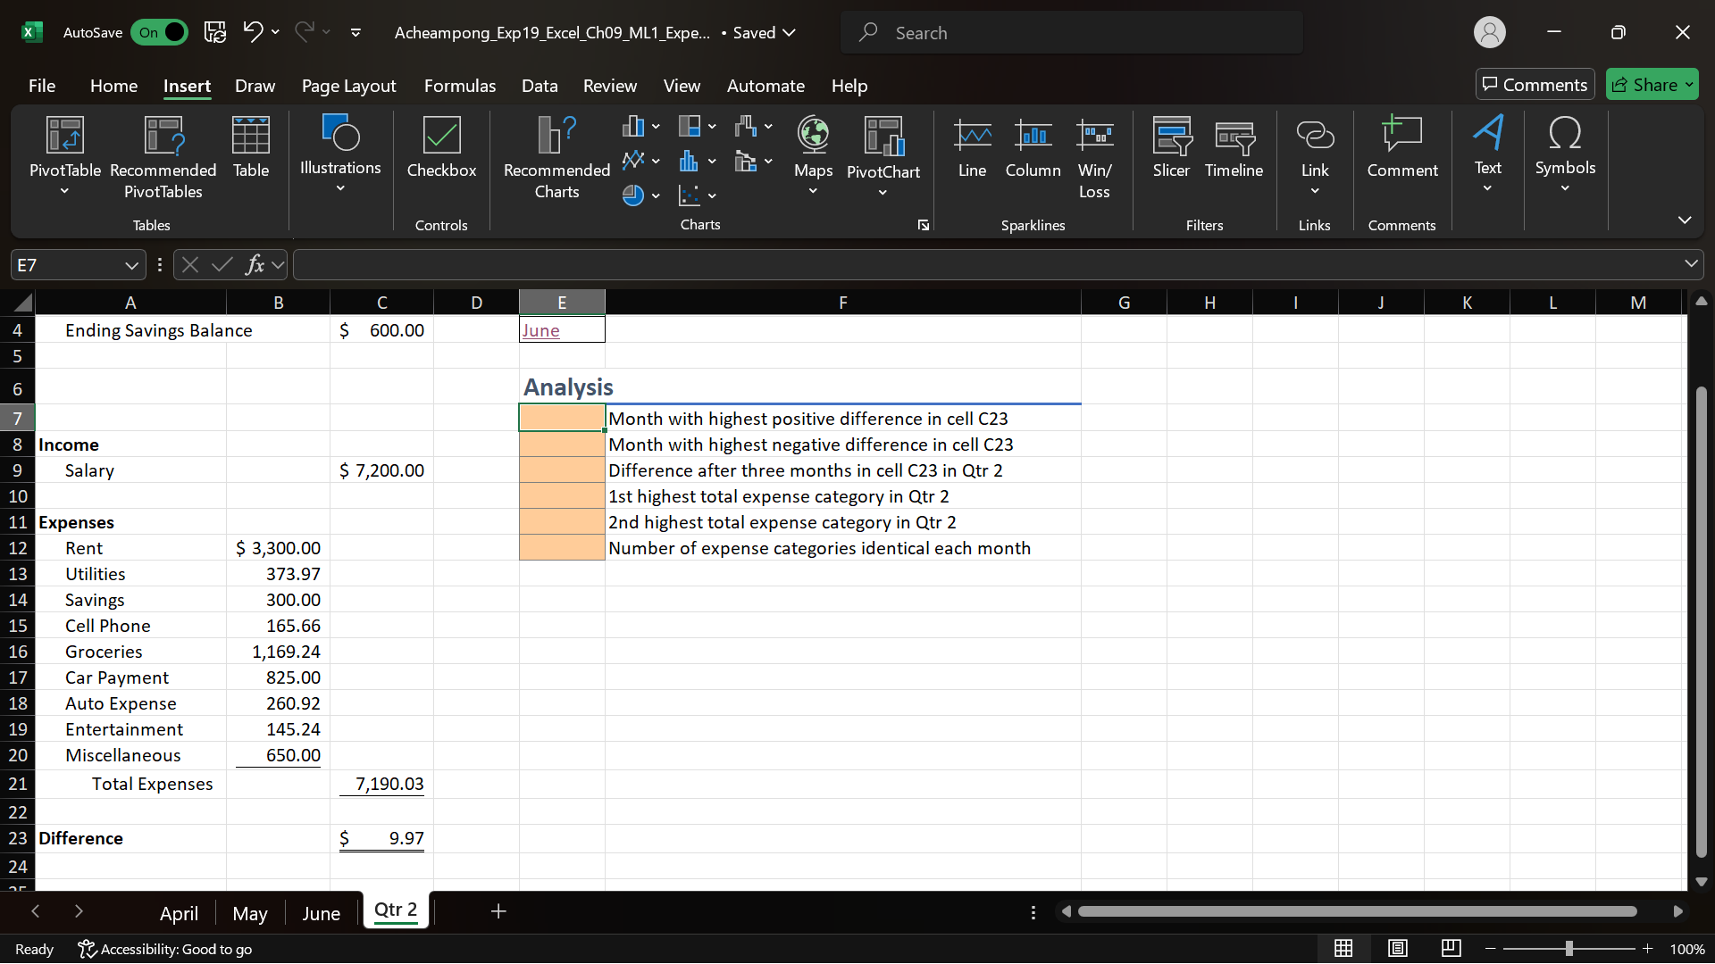
Task: Open the Name Box dropdown
Action: coord(130,264)
